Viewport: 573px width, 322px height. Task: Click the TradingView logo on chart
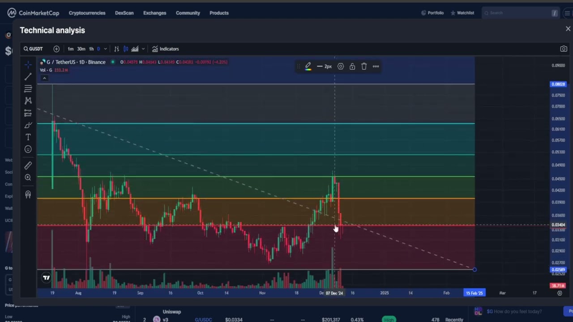click(x=46, y=278)
